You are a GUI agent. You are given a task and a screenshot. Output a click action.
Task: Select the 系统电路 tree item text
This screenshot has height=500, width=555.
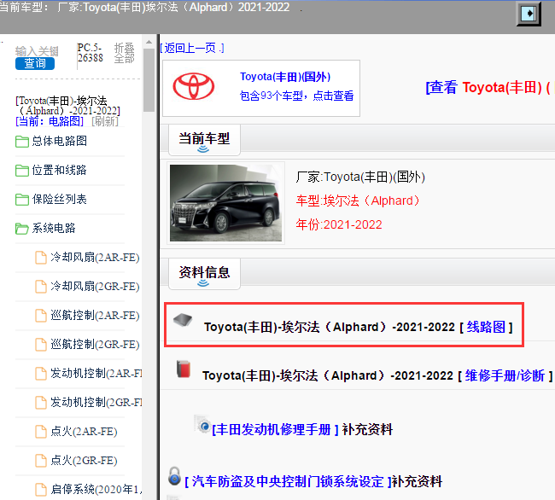54,228
